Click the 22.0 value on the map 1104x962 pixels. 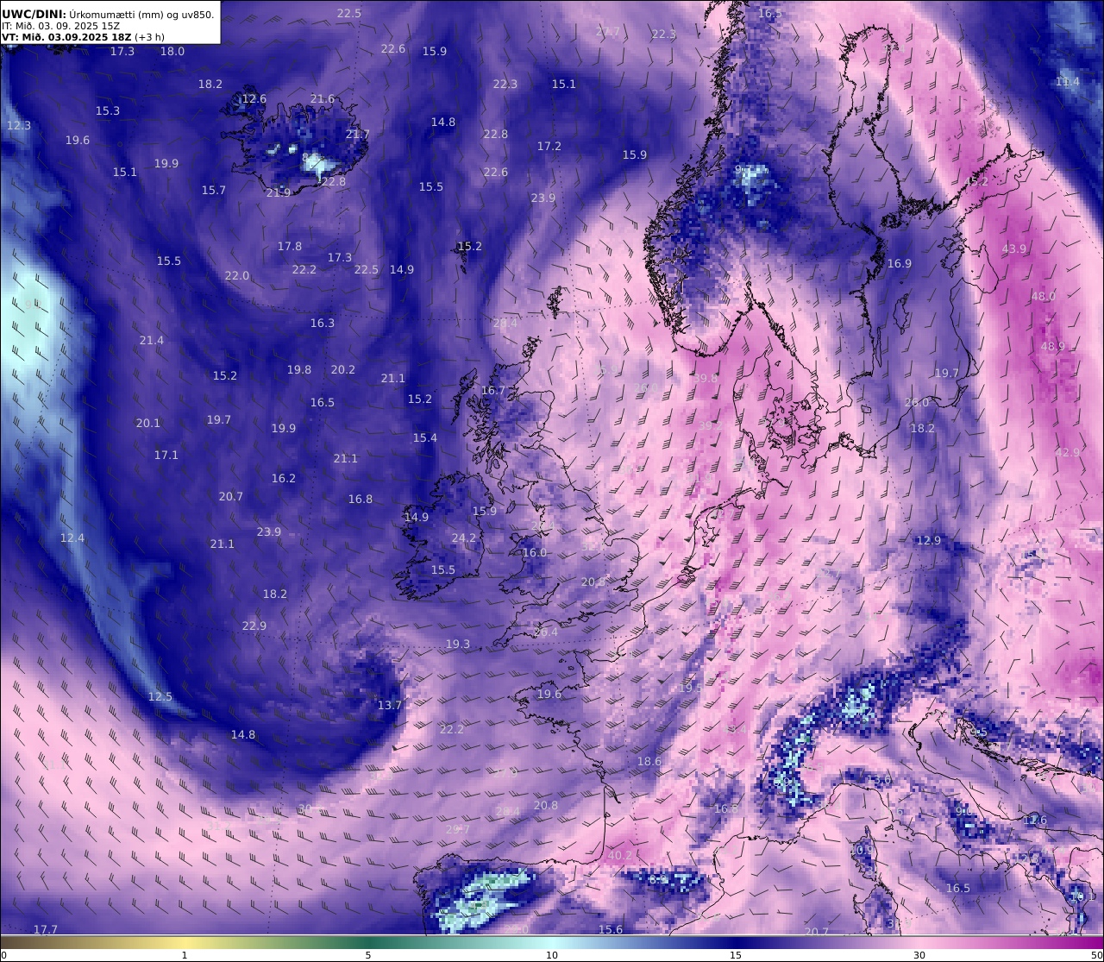[237, 275]
